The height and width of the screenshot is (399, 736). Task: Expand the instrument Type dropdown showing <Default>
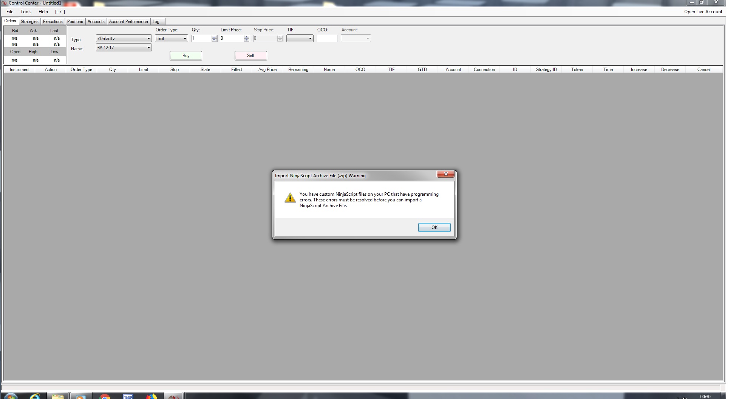tap(124, 39)
